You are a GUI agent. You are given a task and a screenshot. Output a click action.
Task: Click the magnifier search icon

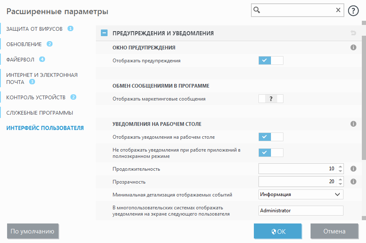(257, 11)
